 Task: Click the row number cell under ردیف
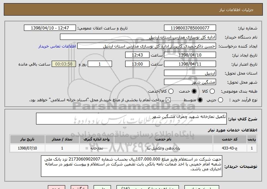click(x=252, y=148)
